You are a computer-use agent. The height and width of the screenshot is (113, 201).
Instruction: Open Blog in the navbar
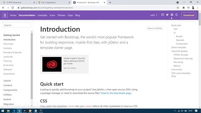point(78,15)
